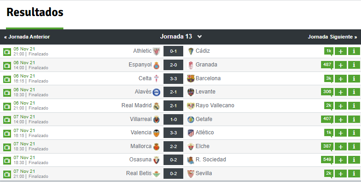Click the Barcelona club crest

pyautogui.click(x=191, y=78)
